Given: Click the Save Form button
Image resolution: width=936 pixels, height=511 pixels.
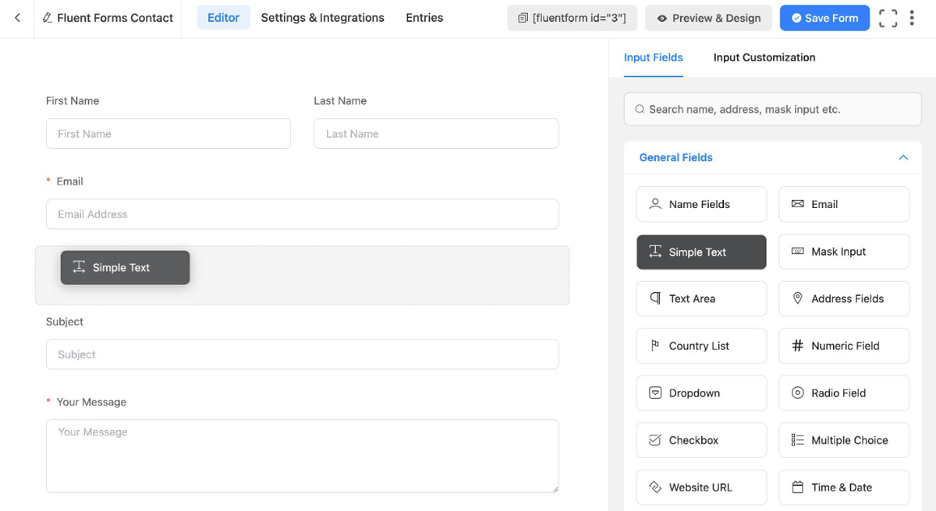Looking at the screenshot, I should [x=824, y=17].
